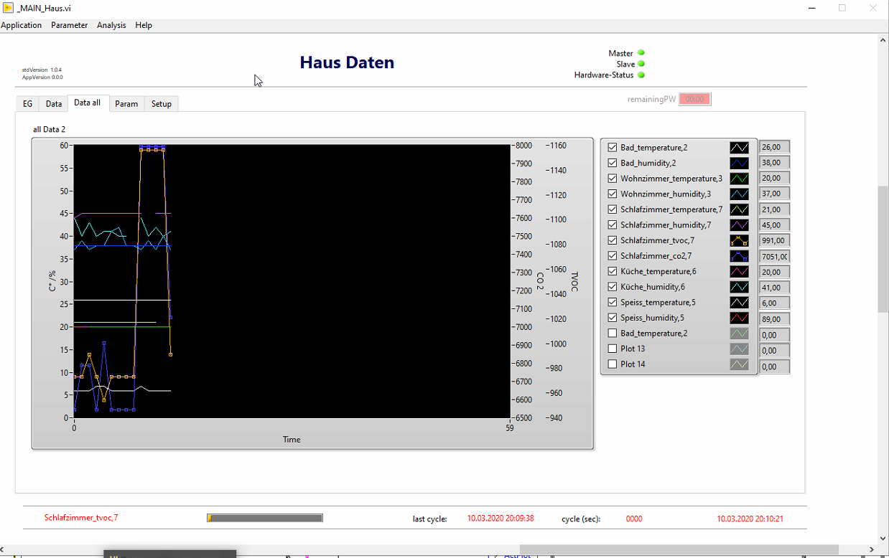Switch to the Data tab
The image size is (889, 558).
click(54, 104)
